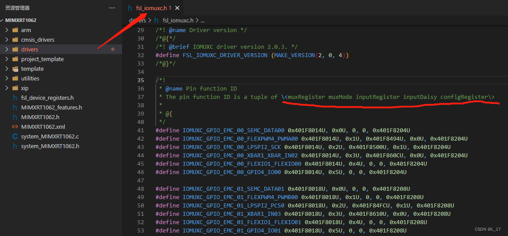
Task: Click MAKE_VERSION in line 32
Action: pyautogui.click(x=294, y=55)
